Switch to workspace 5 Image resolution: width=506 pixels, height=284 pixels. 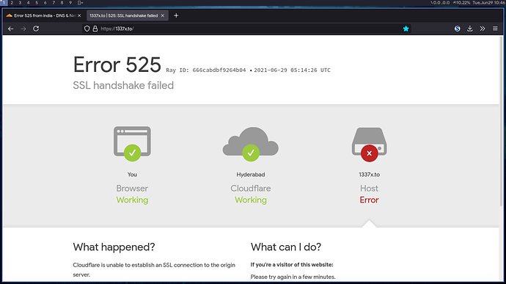pyautogui.click(x=37, y=3)
